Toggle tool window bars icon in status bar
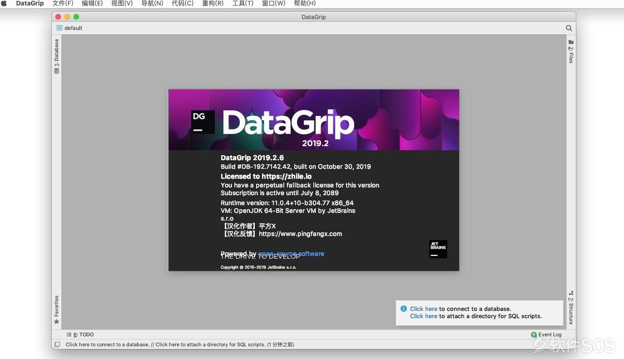Viewport: 624px width, 359px height. pyautogui.click(x=57, y=344)
